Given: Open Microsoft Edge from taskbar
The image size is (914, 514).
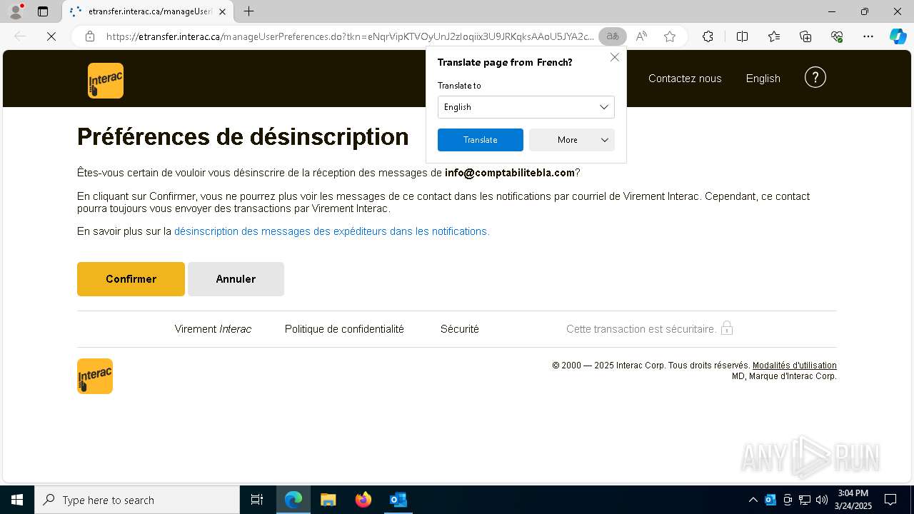Looking at the screenshot, I should tap(293, 500).
